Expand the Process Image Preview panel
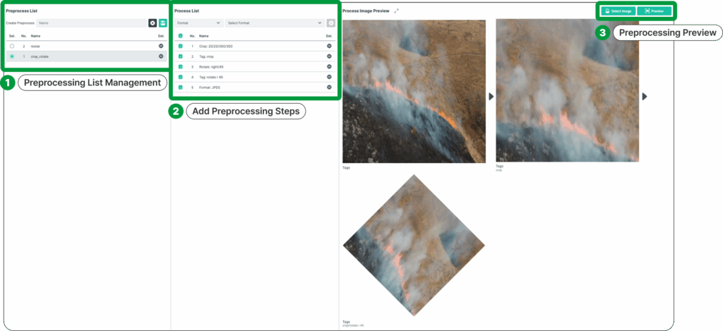Screen dimensions: 723x331 click(x=397, y=11)
